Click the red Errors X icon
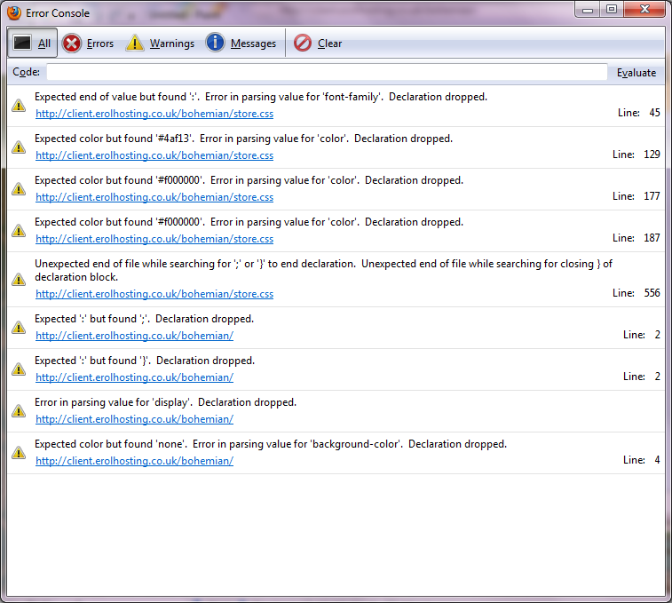Image resolution: width=672 pixels, height=603 pixels. point(72,44)
